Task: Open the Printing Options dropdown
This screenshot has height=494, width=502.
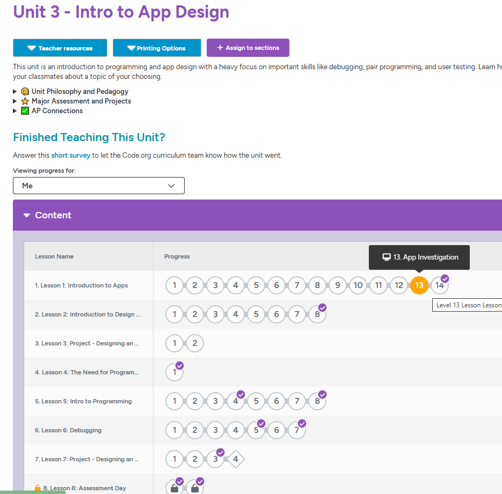Action: tap(157, 48)
